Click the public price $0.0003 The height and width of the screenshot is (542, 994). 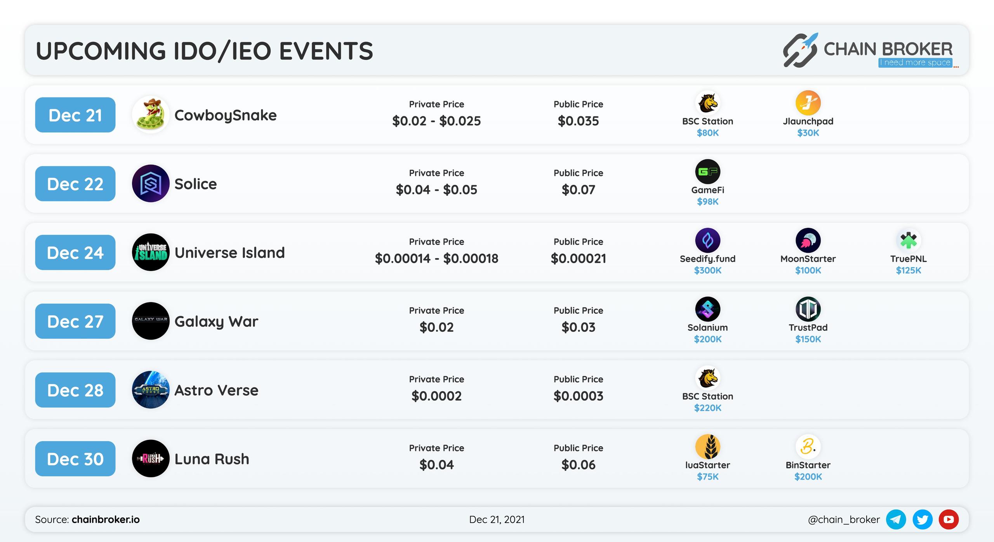point(578,396)
